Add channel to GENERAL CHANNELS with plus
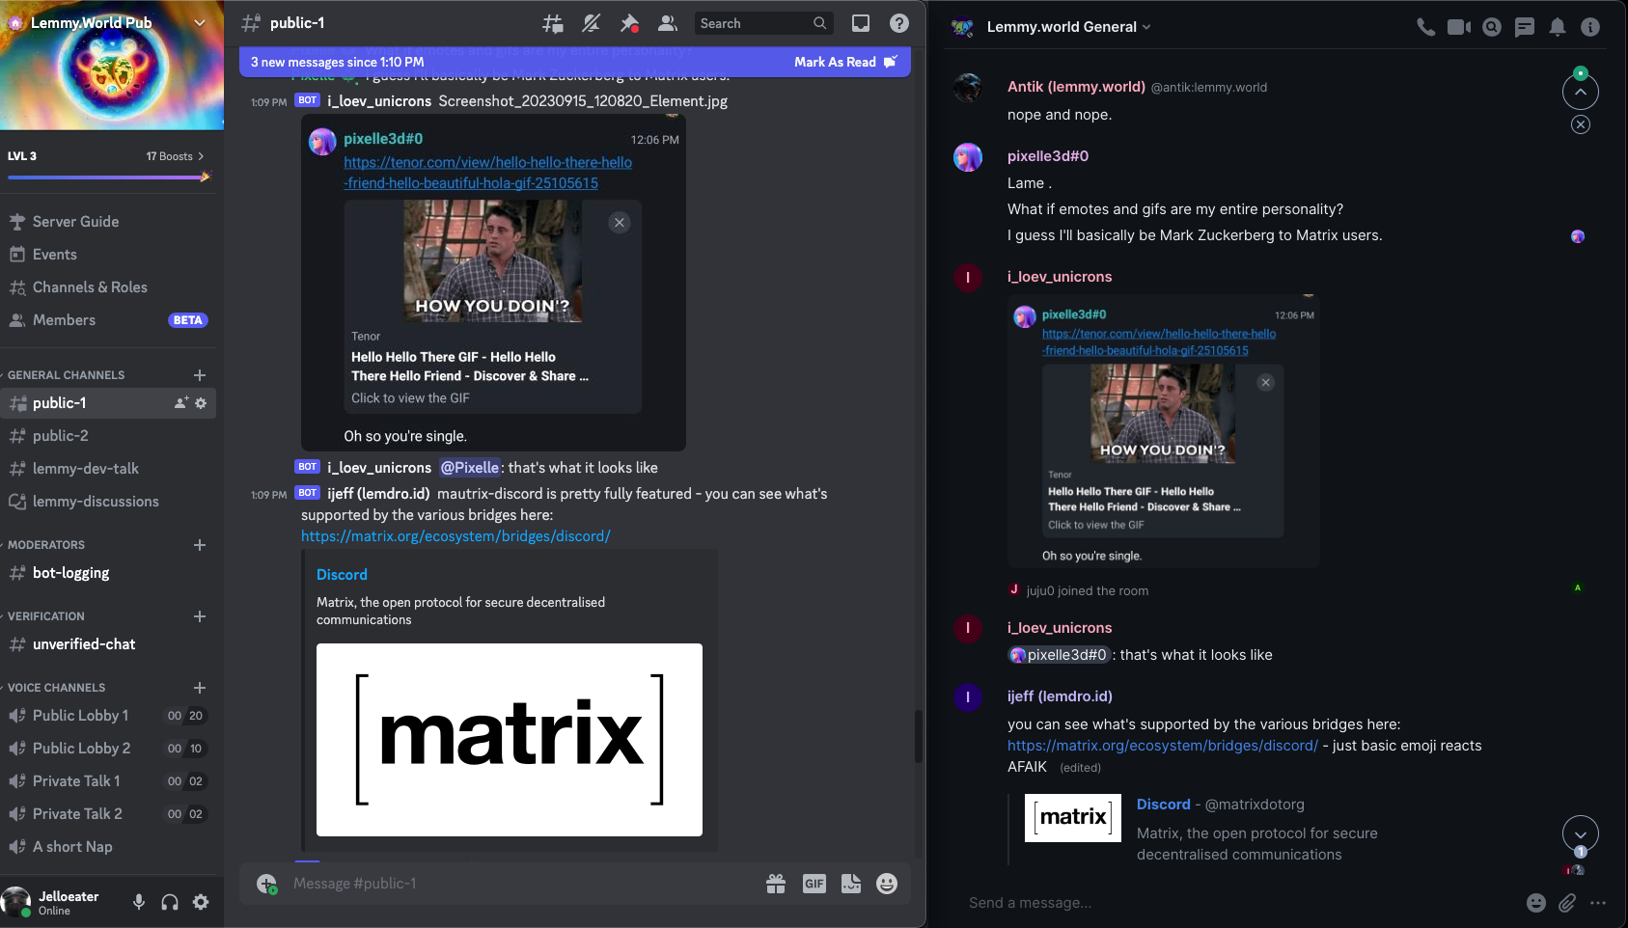This screenshot has width=1628, height=928. tap(200, 375)
